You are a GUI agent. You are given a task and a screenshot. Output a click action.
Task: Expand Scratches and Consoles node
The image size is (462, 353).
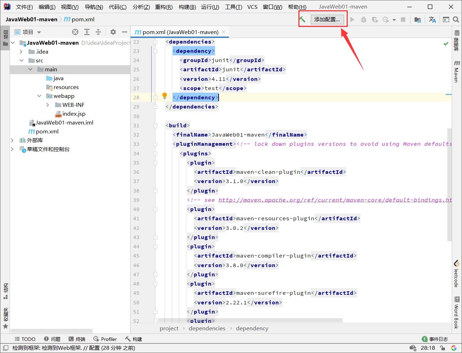click(x=13, y=149)
